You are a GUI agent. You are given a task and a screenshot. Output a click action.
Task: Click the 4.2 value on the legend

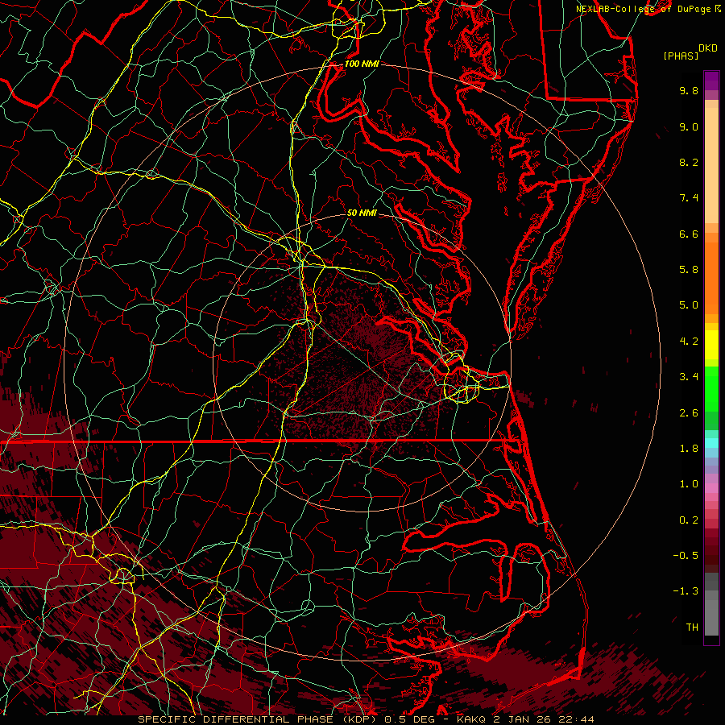tap(689, 342)
